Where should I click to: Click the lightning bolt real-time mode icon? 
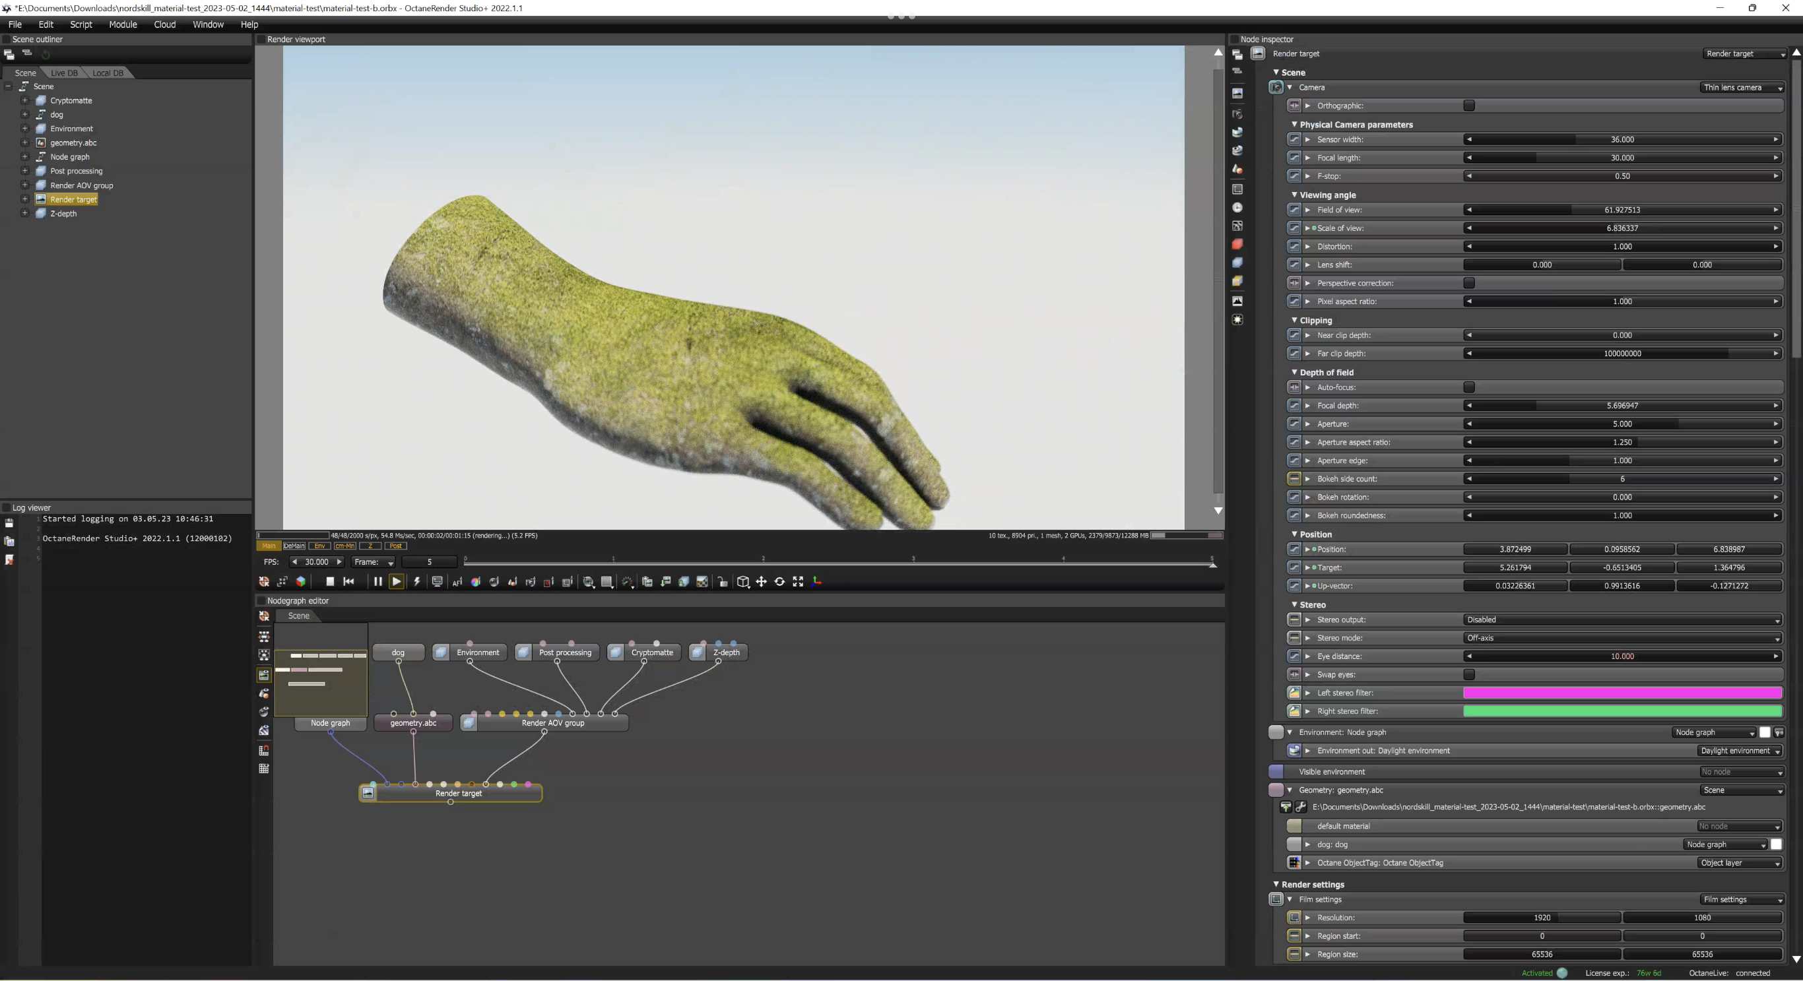[417, 582]
